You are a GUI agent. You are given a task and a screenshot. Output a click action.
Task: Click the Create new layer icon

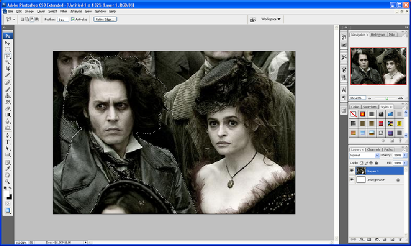[392, 239]
